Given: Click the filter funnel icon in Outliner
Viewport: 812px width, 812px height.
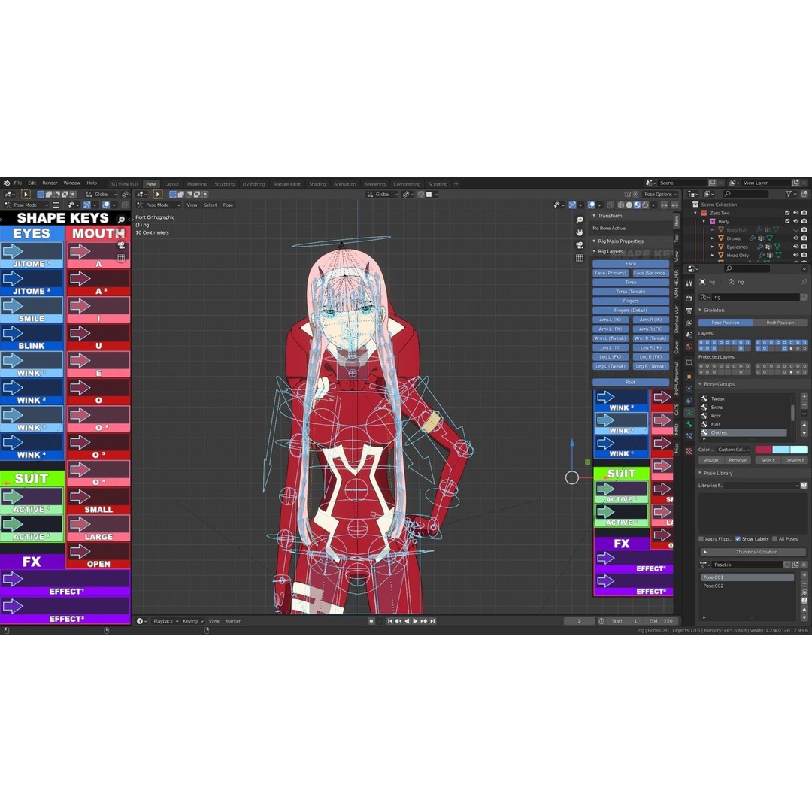Looking at the screenshot, I should [789, 194].
